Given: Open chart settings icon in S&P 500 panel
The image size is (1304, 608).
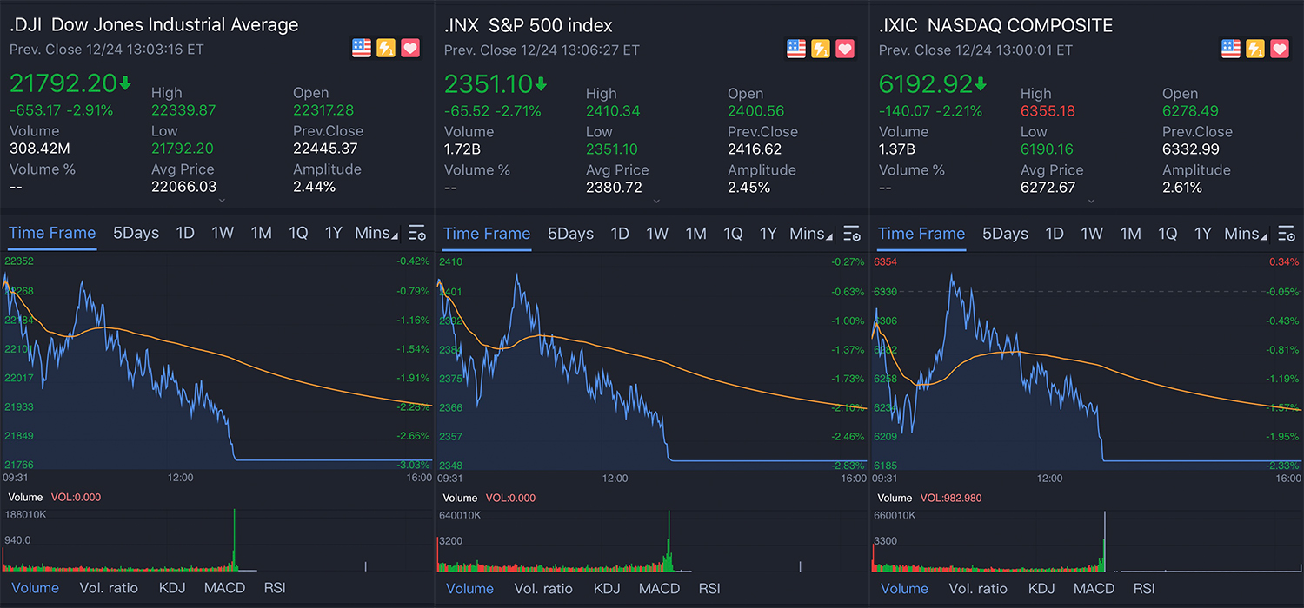Looking at the screenshot, I should [852, 233].
